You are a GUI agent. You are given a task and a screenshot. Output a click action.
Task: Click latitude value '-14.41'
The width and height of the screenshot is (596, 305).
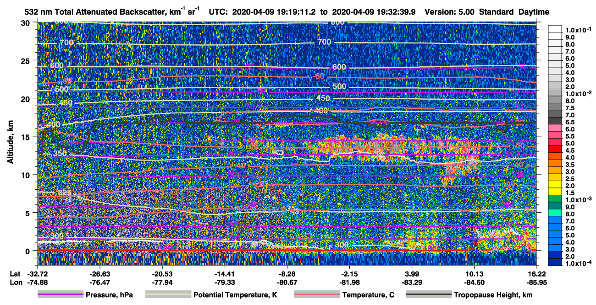pyautogui.click(x=225, y=274)
